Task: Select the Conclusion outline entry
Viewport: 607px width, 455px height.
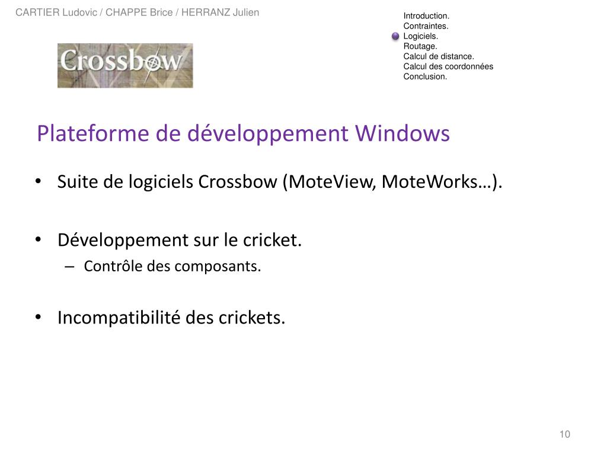Action: pyautogui.click(x=425, y=76)
